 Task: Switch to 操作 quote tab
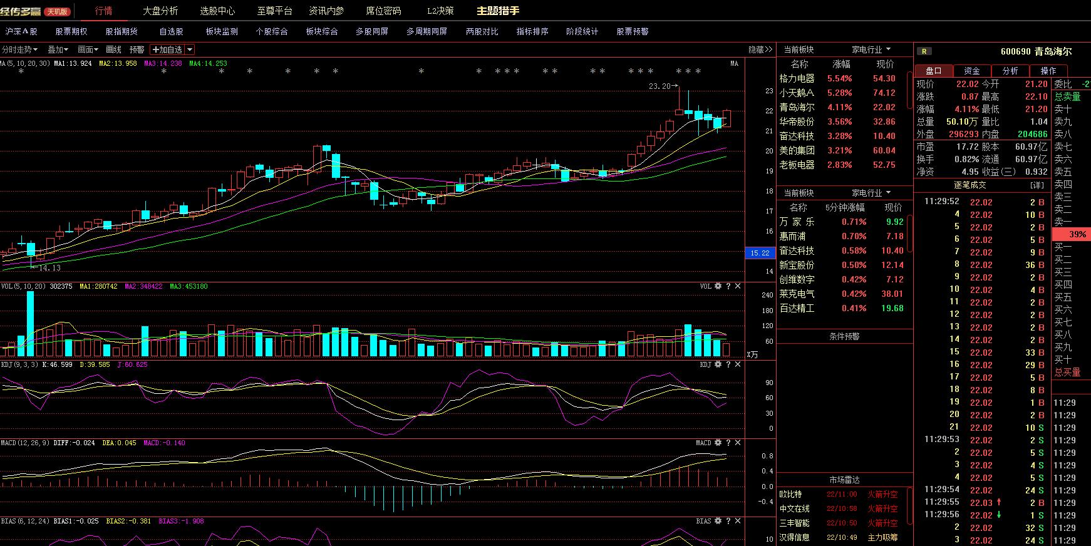click(x=1048, y=71)
